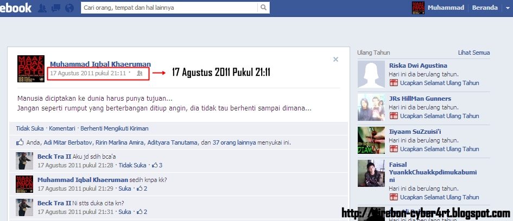Open Ririn Marlina Amira profile link

point(120,142)
